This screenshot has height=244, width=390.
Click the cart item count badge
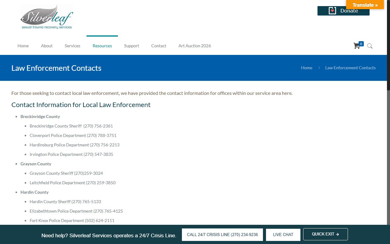361,44
